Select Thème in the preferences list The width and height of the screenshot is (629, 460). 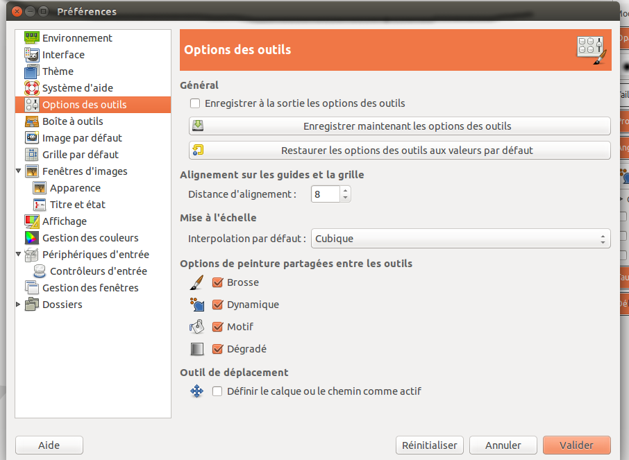93,71
